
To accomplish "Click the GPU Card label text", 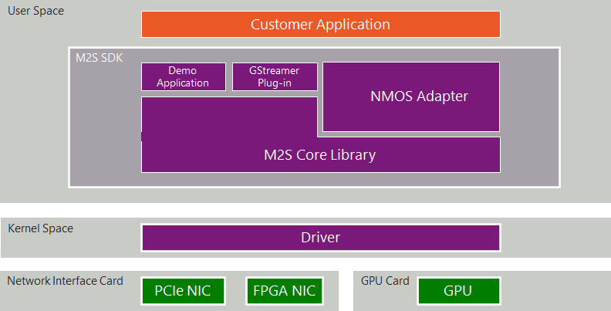I will click(x=385, y=281).
